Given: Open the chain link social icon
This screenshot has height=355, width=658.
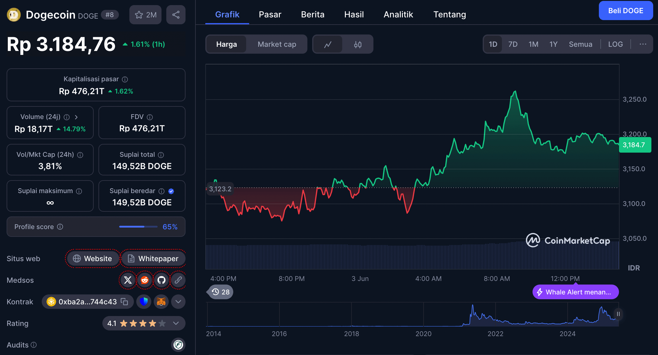Looking at the screenshot, I should click(x=178, y=280).
